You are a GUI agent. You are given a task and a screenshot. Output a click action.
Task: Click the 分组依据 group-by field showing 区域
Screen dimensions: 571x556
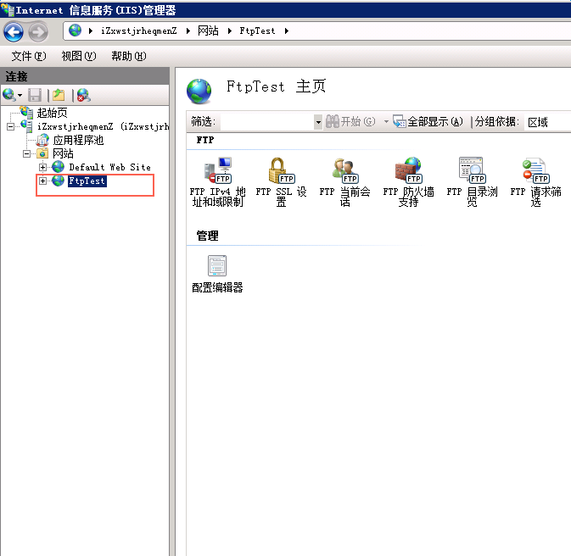click(x=546, y=122)
